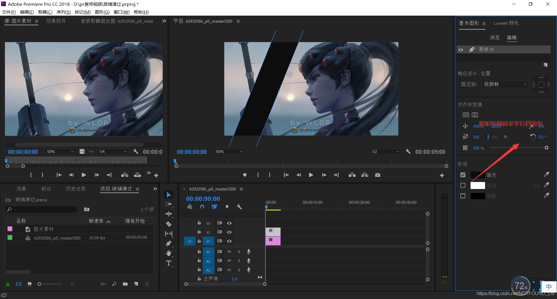Open 固定到 视频帧 dropdown
This screenshot has height=299, width=557.
tap(505, 84)
